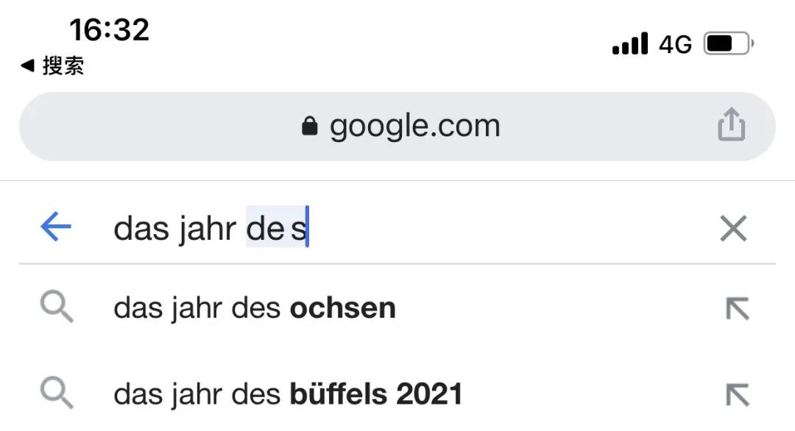Screen dimensions: 795x431
Task: Tap the cellular signal bars indicator
Action: click(629, 43)
